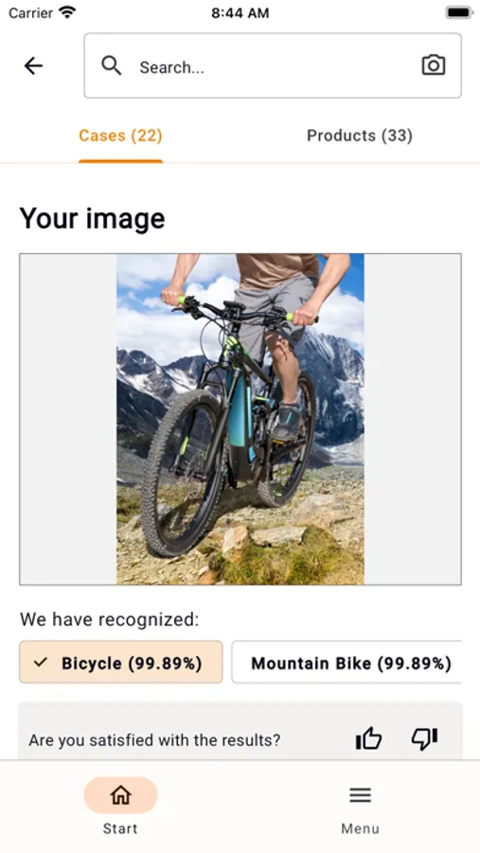Tap the home icon in bottom bar
The height and width of the screenshot is (853, 480).
[120, 795]
